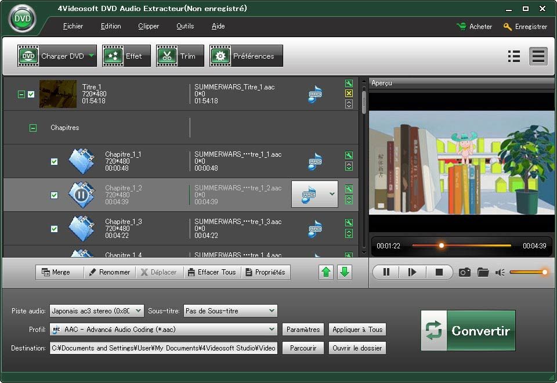The width and height of the screenshot is (557, 383).
Task: Click the Renommer button
Action: (x=110, y=272)
